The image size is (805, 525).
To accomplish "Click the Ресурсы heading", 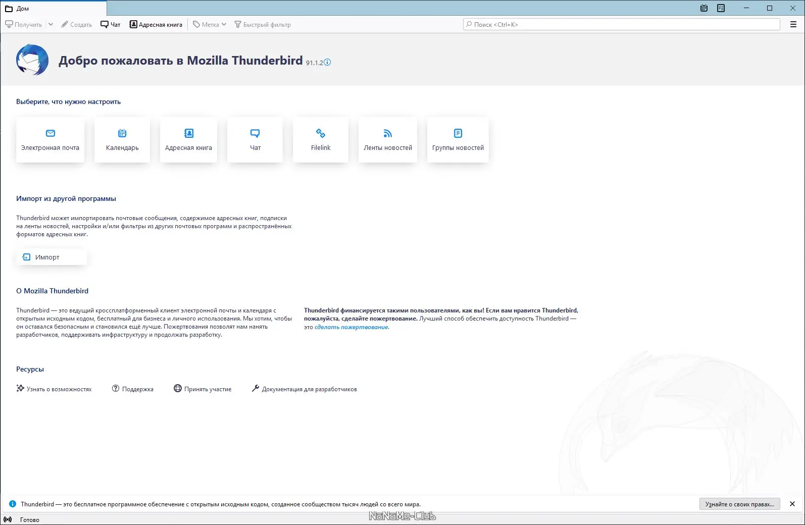I will click(30, 369).
